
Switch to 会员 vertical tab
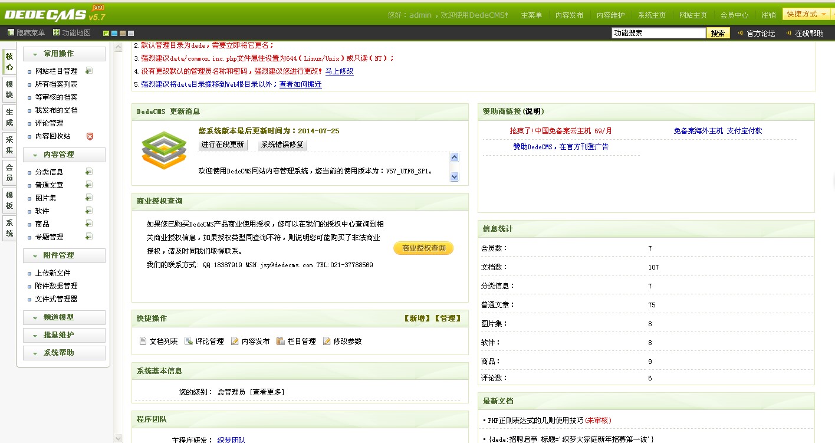pyautogui.click(x=9, y=173)
